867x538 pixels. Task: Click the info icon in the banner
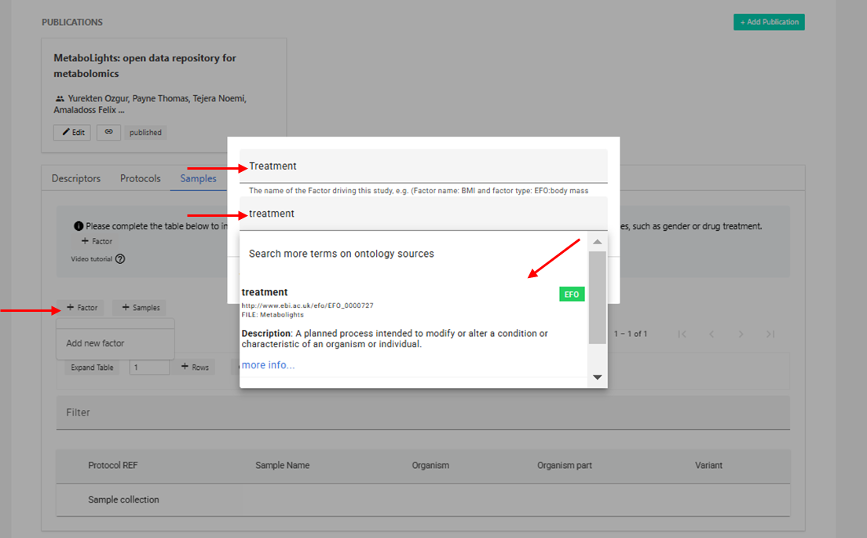tap(79, 226)
